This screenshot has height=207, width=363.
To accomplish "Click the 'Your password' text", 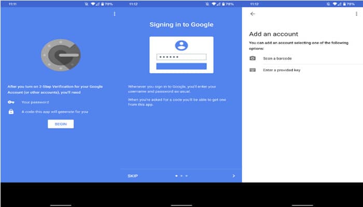I will [35, 102].
